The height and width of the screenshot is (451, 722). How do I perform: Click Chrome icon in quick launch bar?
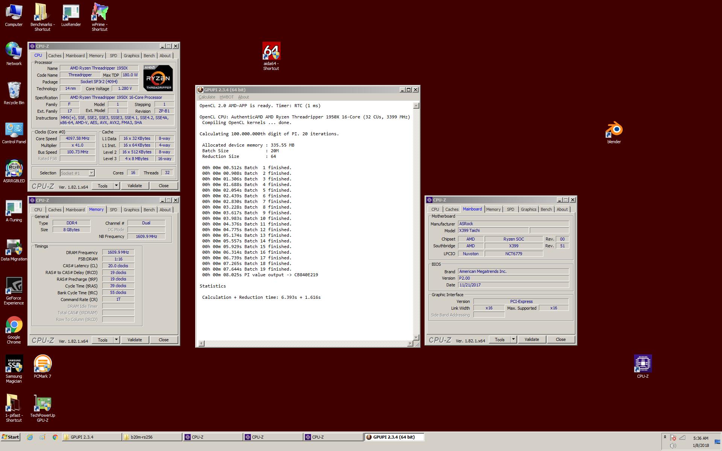(x=55, y=437)
